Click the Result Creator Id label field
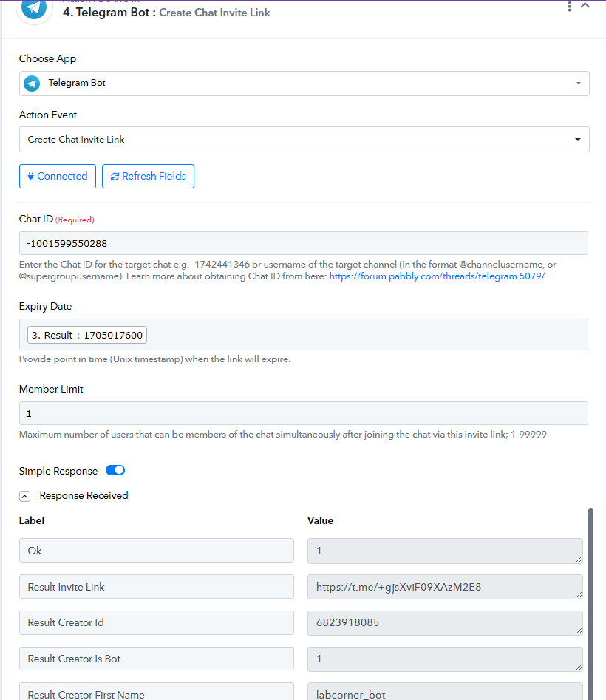606x700 pixels. pyautogui.click(x=157, y=623)
